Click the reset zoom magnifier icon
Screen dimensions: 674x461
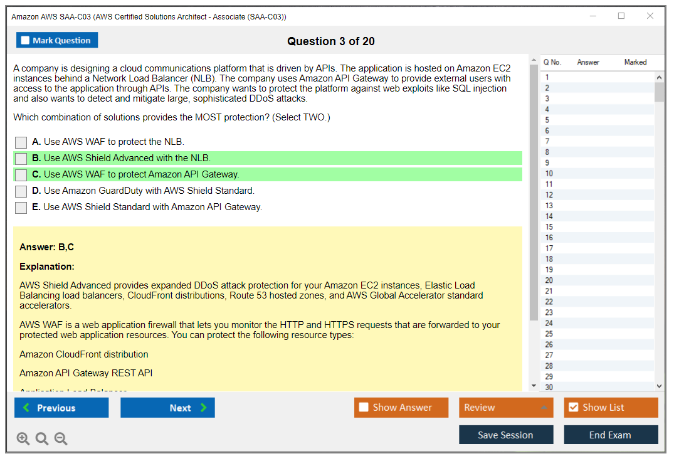tap(42, 439)
